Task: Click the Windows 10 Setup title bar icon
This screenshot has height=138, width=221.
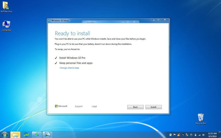Action: tap(49, 20)
